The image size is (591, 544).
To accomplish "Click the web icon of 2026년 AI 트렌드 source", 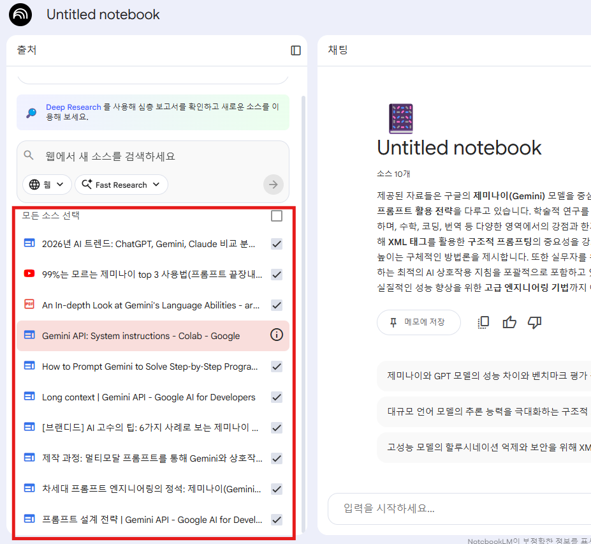I will (x=29, y=243).
